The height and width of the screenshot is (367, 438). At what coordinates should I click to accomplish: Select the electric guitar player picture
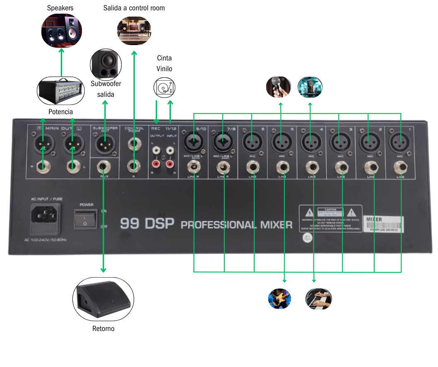coord(279,299)
